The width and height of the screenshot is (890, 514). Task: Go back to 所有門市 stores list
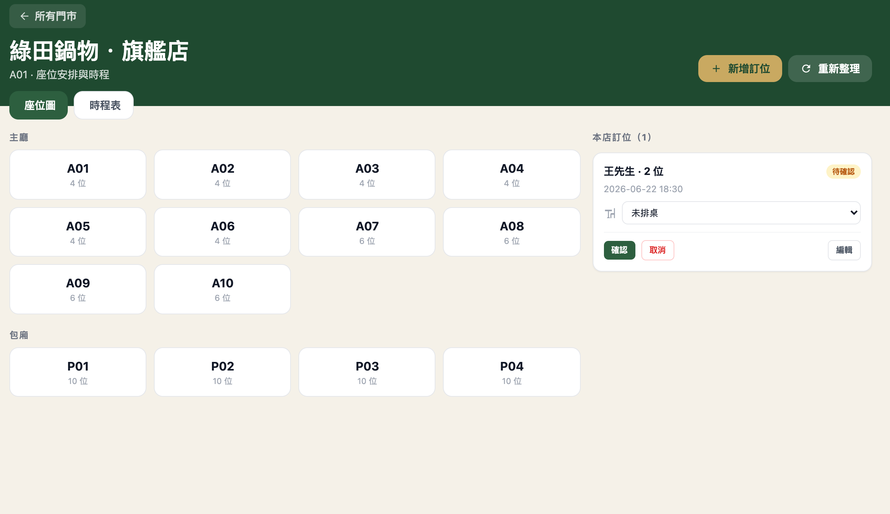point(48,16)
